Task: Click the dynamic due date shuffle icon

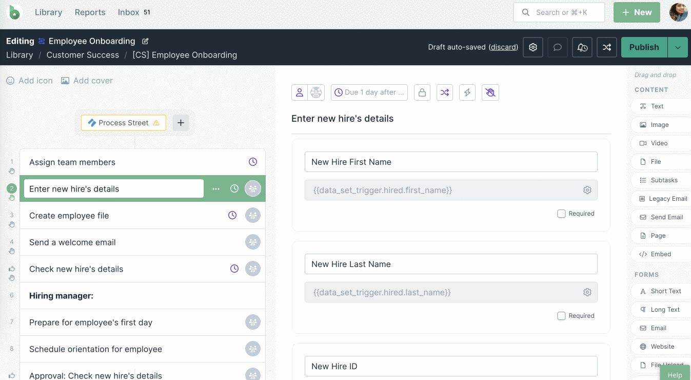Action: click(445, 92)
